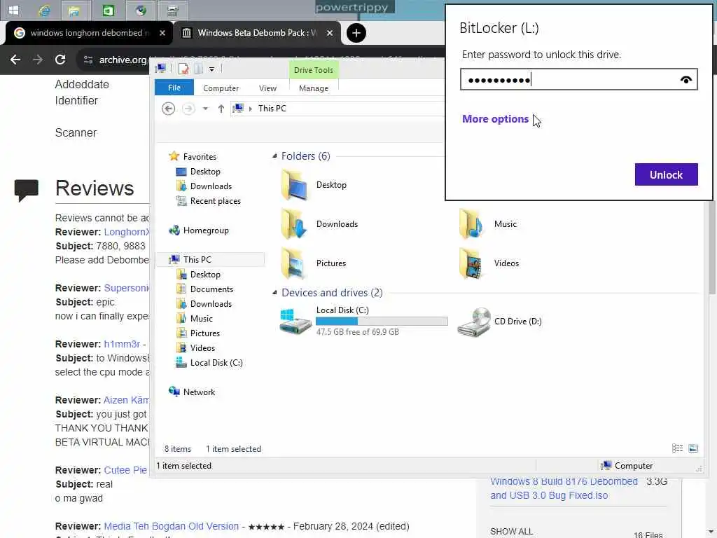Click the Properties icon in Quick Access Toolbar
717x538 pixels.
coord(184,69)
